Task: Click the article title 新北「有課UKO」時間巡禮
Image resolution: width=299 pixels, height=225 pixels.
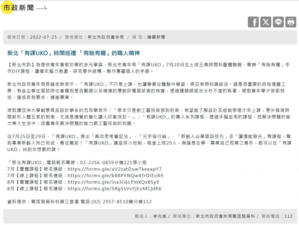Action: (74, 53)
